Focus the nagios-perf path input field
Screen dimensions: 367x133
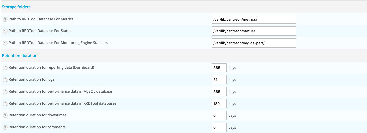tap(254, 43)
